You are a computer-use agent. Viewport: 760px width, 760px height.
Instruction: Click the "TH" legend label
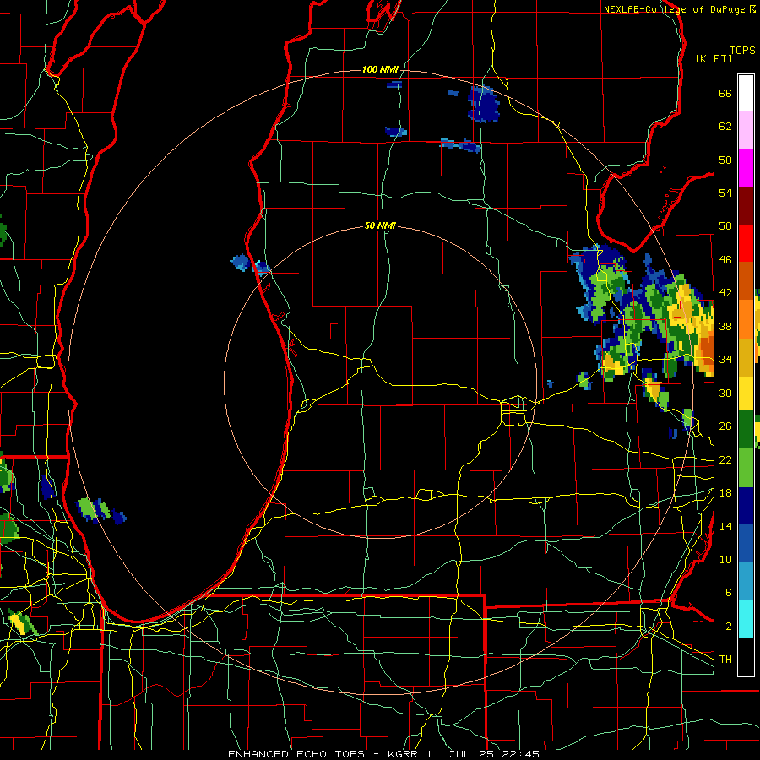[x=725, y=660]
